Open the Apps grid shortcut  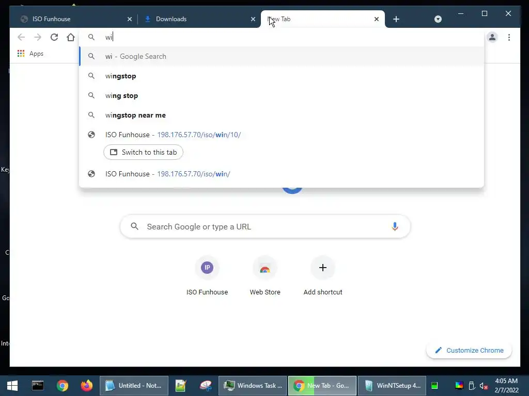pos(30,54)
